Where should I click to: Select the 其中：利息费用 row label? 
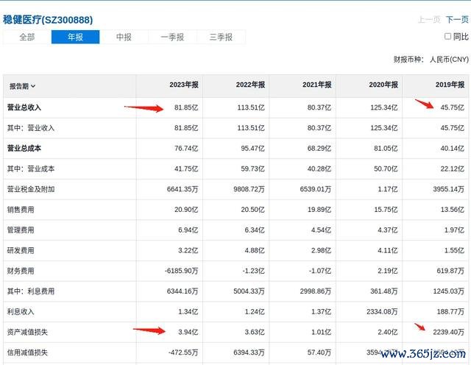[31, 291]
